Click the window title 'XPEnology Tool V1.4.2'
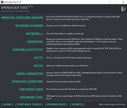This screenshot has width=127, height=108. click(x=13, y=2)
